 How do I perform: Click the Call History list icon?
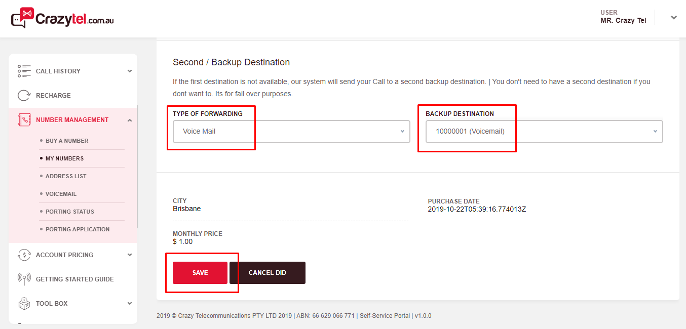point(24,71)
